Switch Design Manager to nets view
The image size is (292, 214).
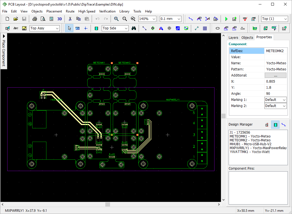(x=283, y=125)
